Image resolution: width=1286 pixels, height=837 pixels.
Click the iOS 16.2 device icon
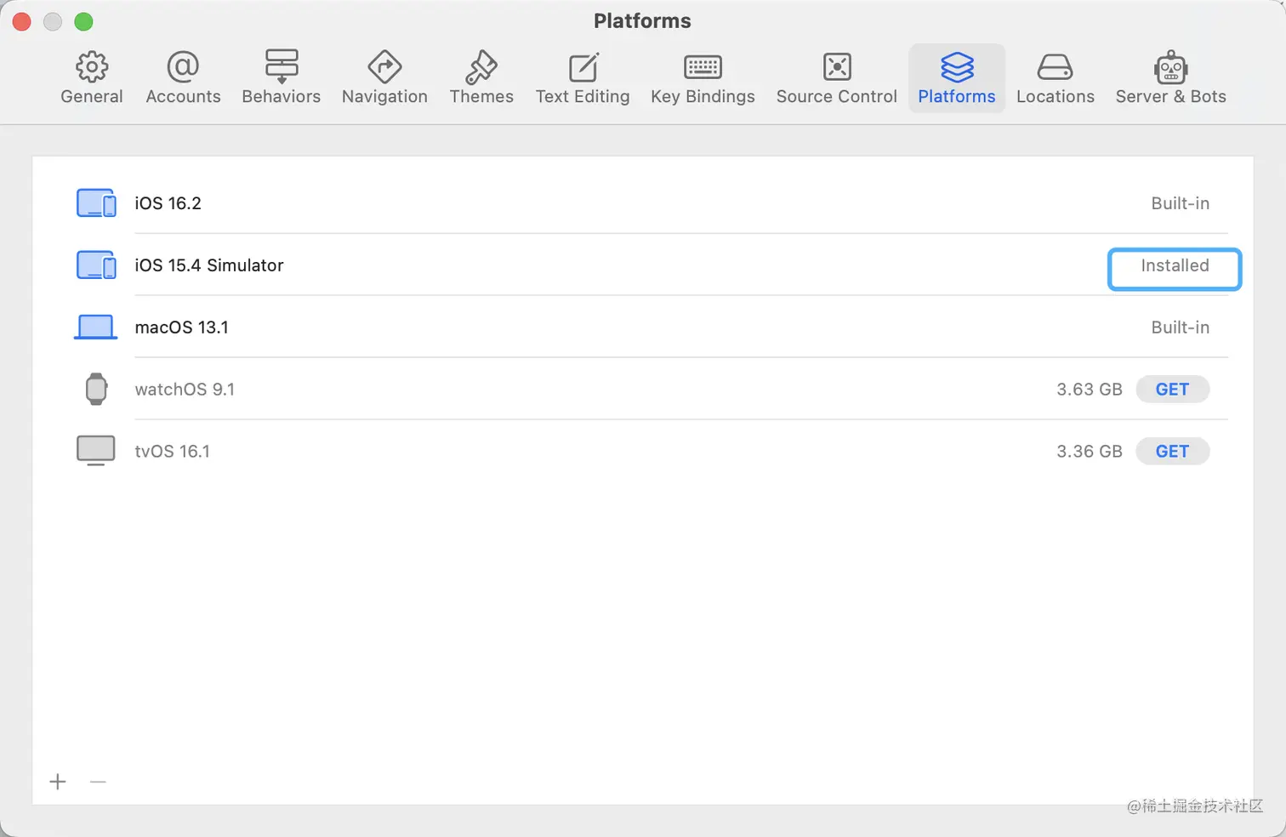pyautogui.click(x=96, y=203)
